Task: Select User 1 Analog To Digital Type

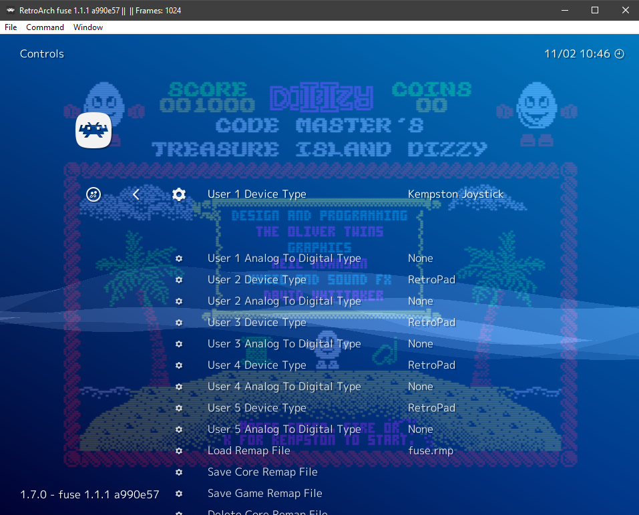Action: [x=284, y=259]
